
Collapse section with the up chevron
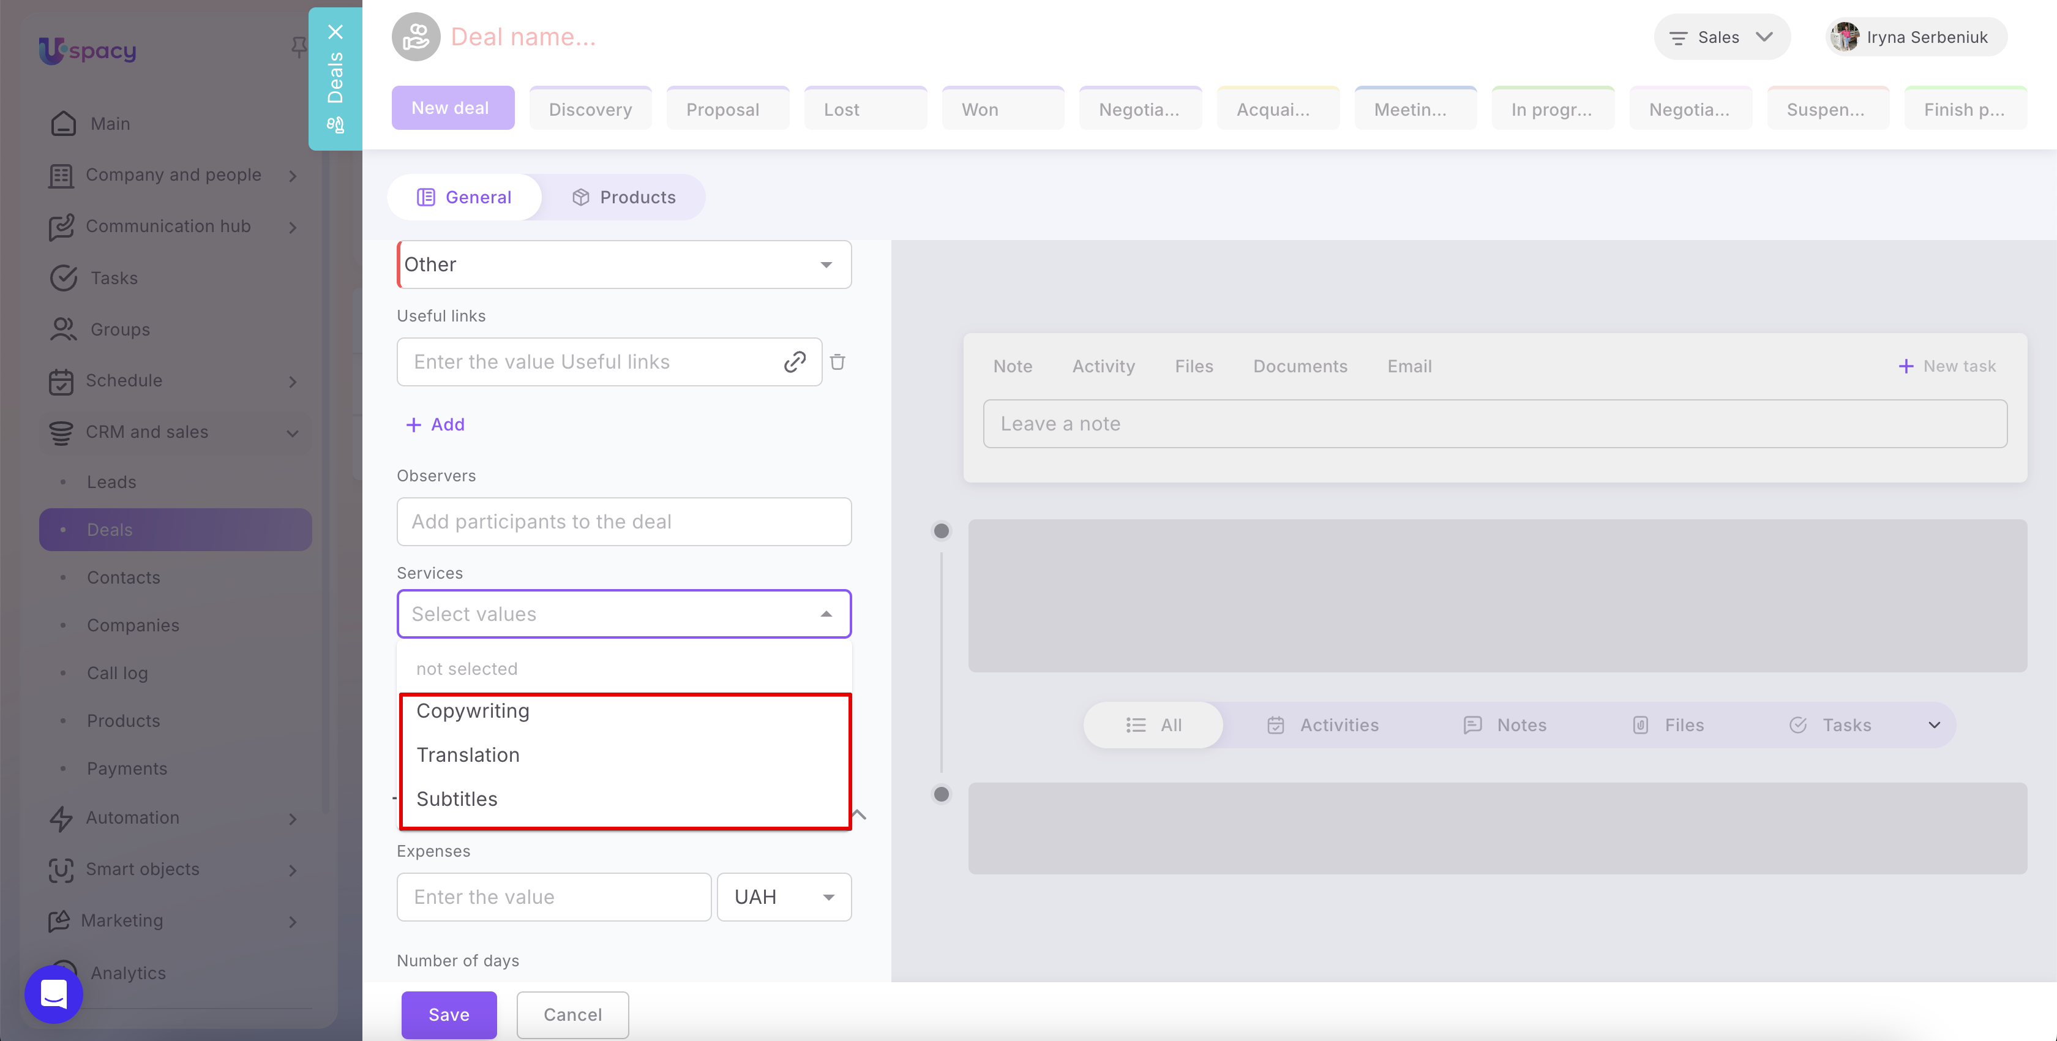click(x=858, y=814)
